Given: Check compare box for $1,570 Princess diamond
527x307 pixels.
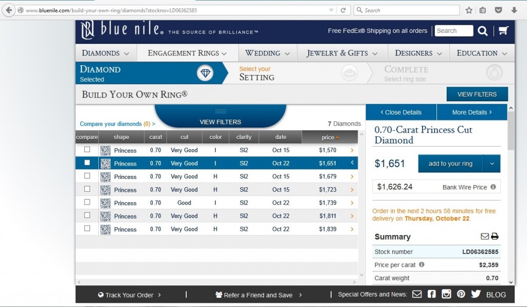Looking at the screenshot, I should pyautogui.click(x=87, y=150).
